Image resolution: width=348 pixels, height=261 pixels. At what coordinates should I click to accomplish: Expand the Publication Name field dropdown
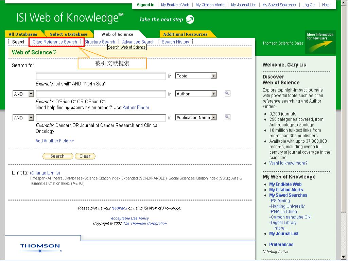[x=213, y=117]
